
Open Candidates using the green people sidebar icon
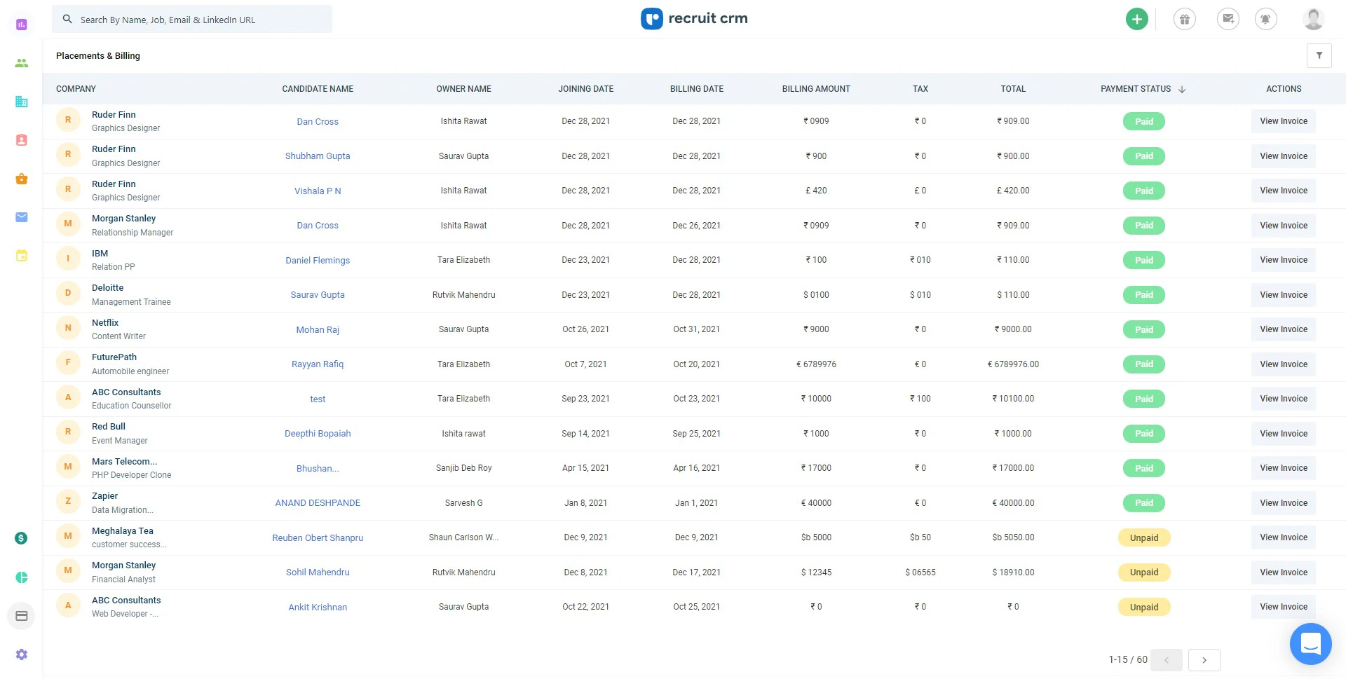point(21,62)
